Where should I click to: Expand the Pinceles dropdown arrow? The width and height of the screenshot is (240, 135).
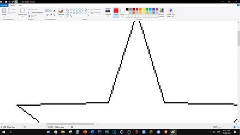coord(61,16)
